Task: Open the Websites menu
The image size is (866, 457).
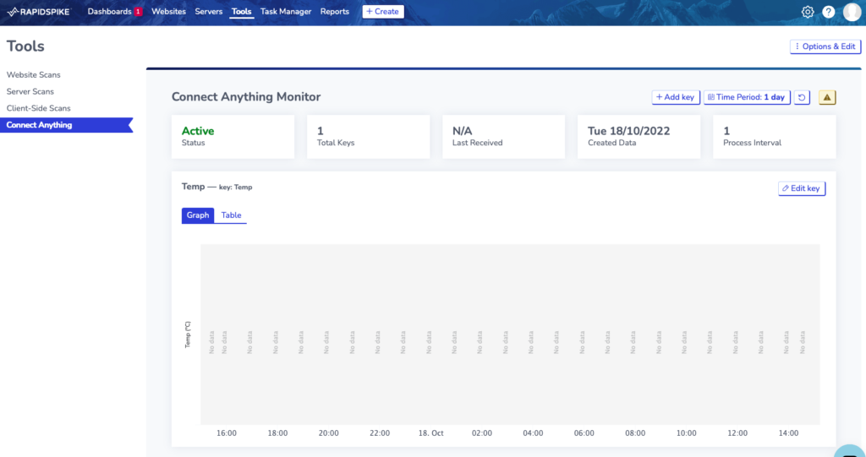Action: click(x=168, y=12)
